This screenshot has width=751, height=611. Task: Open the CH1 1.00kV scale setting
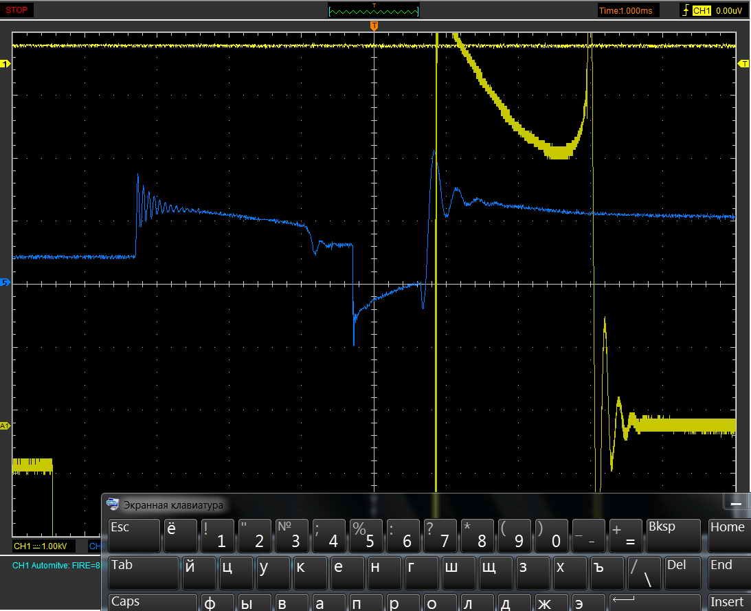click(41, 546)
